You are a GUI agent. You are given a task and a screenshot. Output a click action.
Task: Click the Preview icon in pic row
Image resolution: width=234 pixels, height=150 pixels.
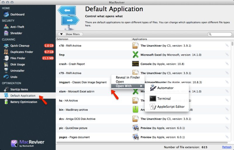(135, 128)
